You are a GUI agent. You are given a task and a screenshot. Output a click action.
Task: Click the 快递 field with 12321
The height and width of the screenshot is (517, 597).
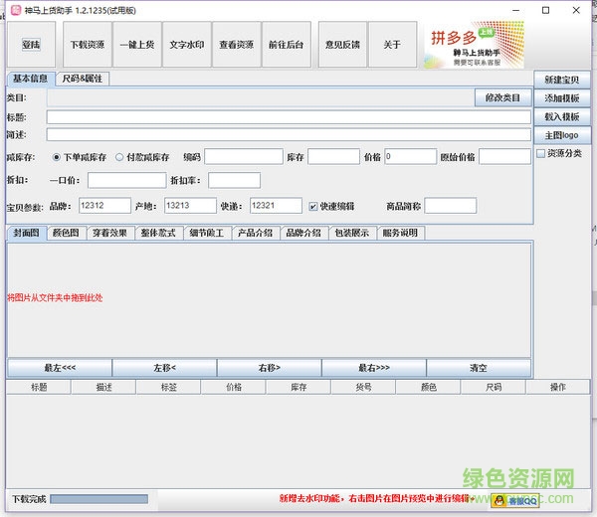click(x=276, y=206)
